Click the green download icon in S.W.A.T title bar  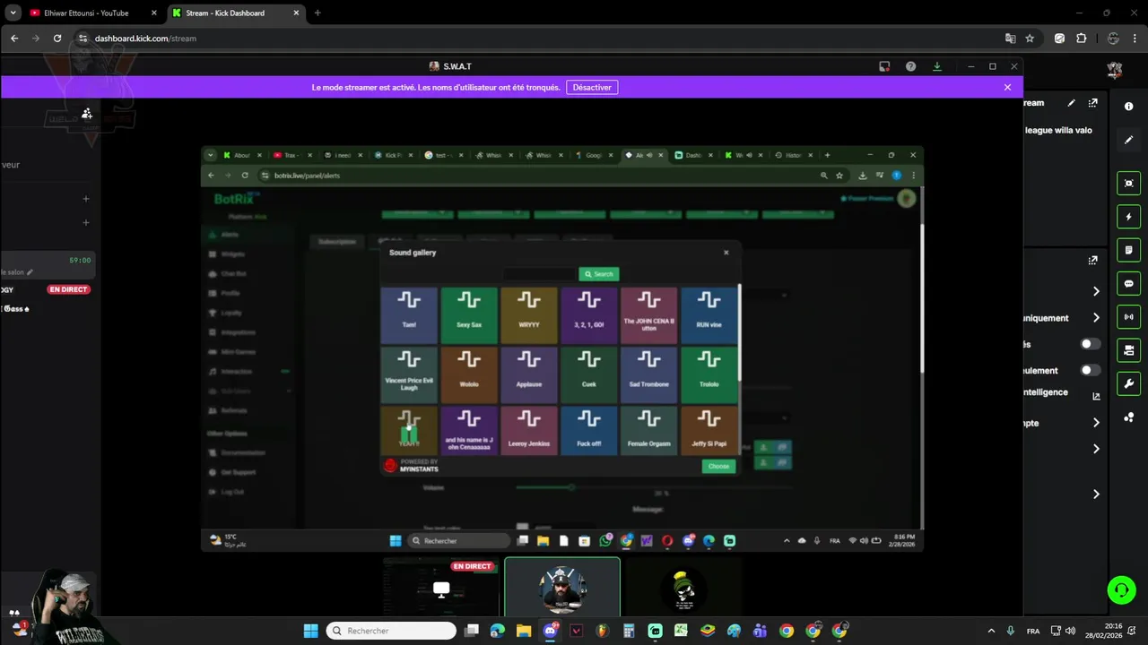[937, 66]
